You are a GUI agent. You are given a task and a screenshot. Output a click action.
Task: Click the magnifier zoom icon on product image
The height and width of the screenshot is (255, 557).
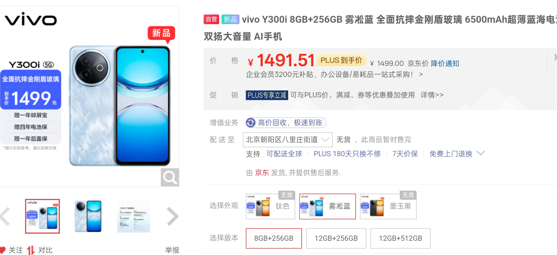(x=170, y=177)
